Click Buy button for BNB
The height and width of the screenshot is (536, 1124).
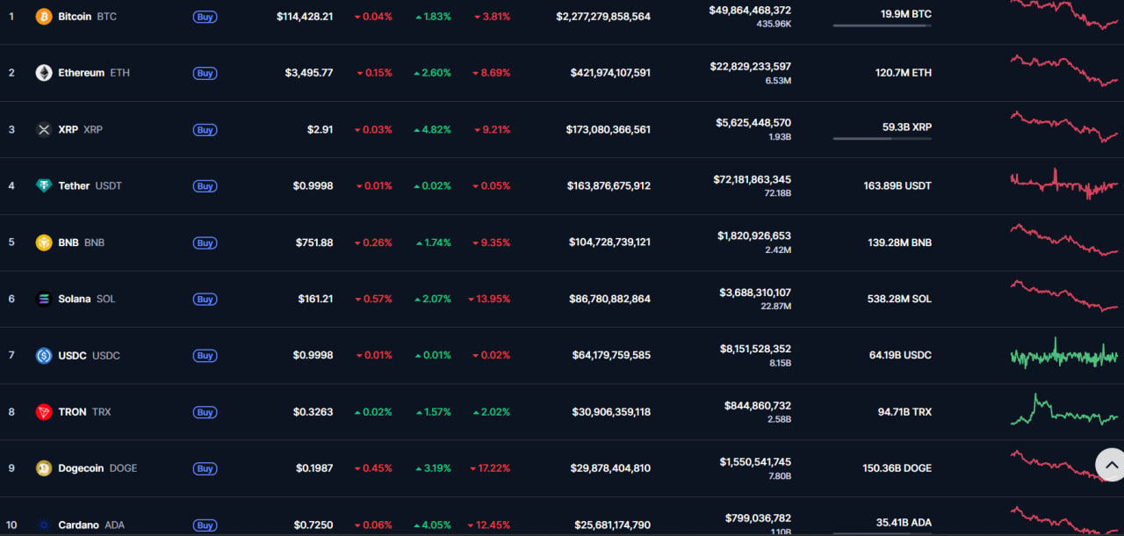coord(205,243)
